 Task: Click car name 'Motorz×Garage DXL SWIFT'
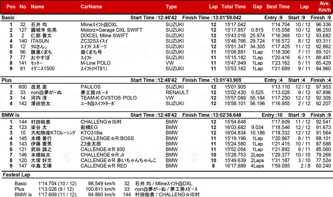point(111,30)
